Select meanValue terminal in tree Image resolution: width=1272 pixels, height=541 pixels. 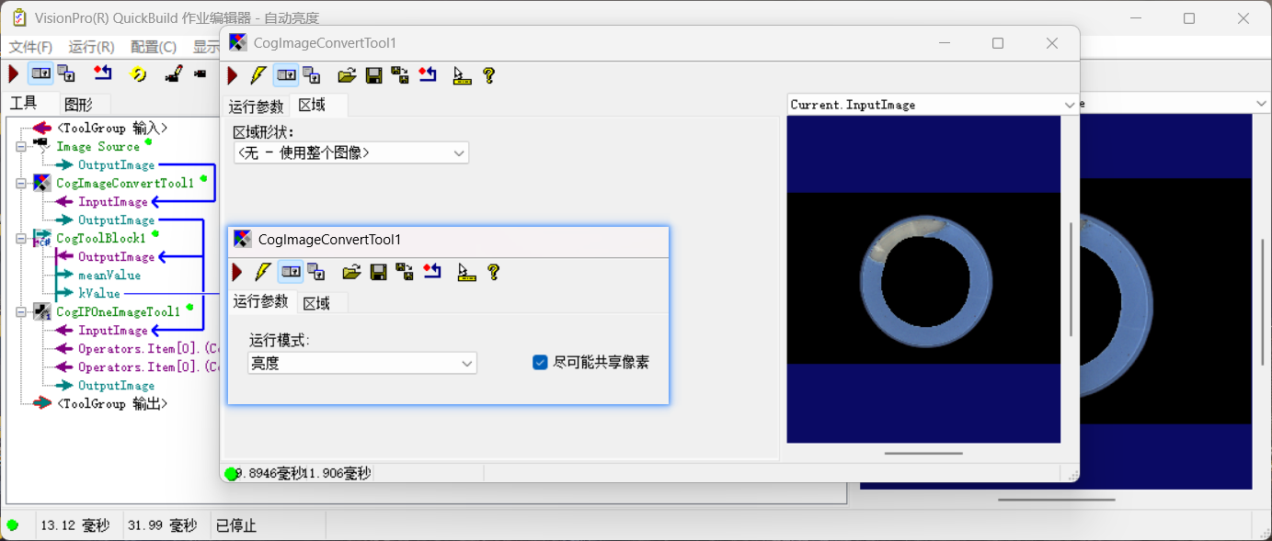click(109, 275)
